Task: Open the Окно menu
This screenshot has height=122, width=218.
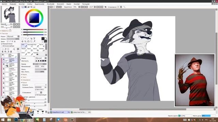Action: 77,4
